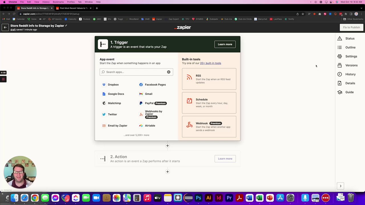Choose the Google Docs app icon
The height and width of the screenshot is (205, 365).
(x=104, y=94)
